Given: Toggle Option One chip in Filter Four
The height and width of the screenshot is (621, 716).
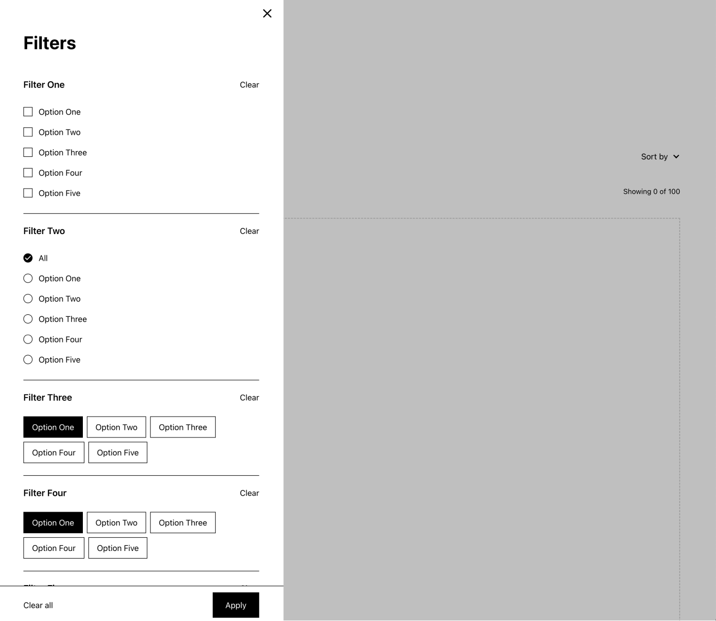Looking at the screenshot, I should pos(53,523).
